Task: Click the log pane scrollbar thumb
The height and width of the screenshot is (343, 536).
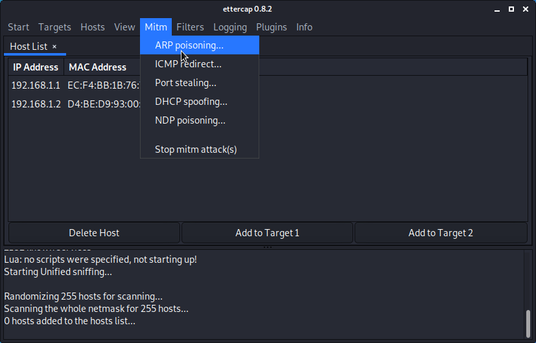Action: click(528, 323)
